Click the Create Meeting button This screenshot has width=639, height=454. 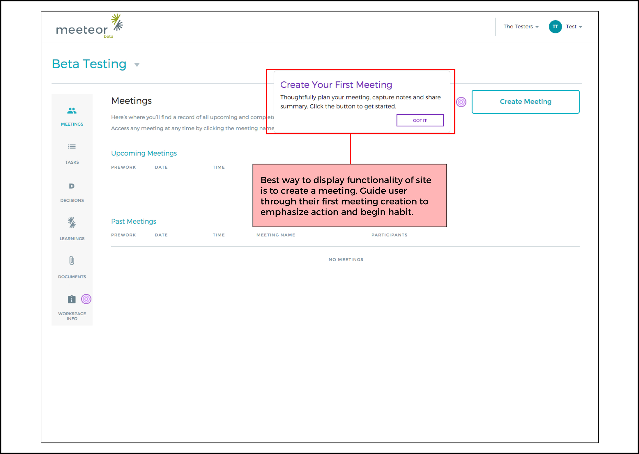point(526,102)
